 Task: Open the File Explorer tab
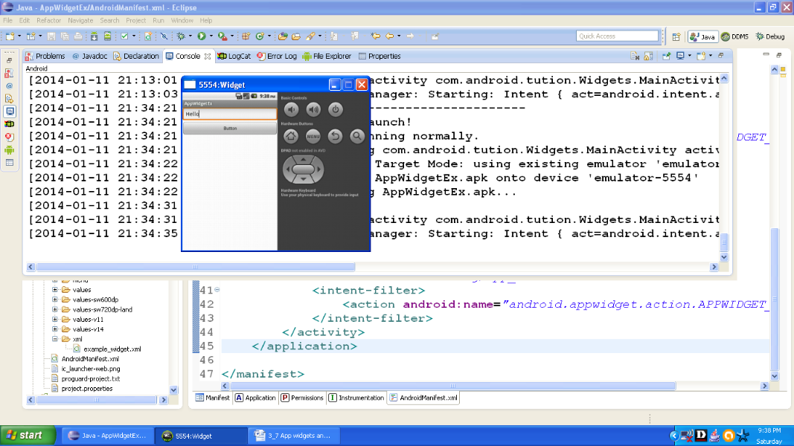pos(327,56)
